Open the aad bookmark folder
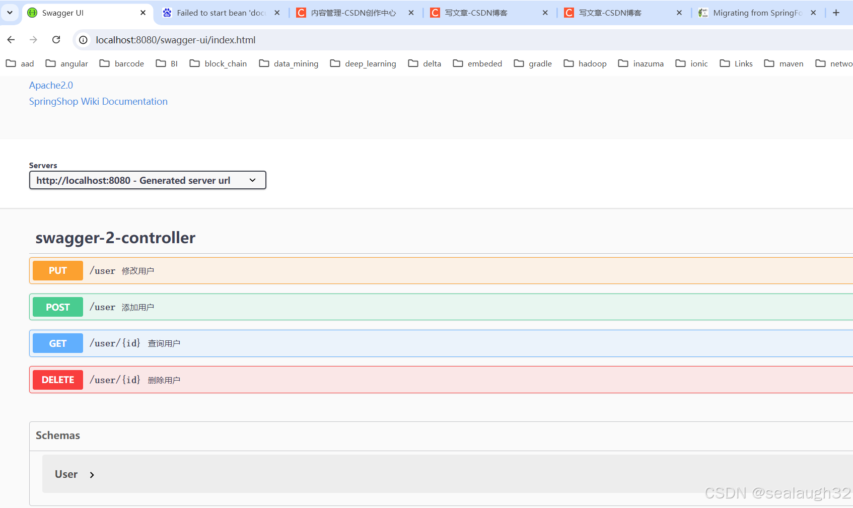The height and width of the screenshot is (508, 853). tap(20, 63)
